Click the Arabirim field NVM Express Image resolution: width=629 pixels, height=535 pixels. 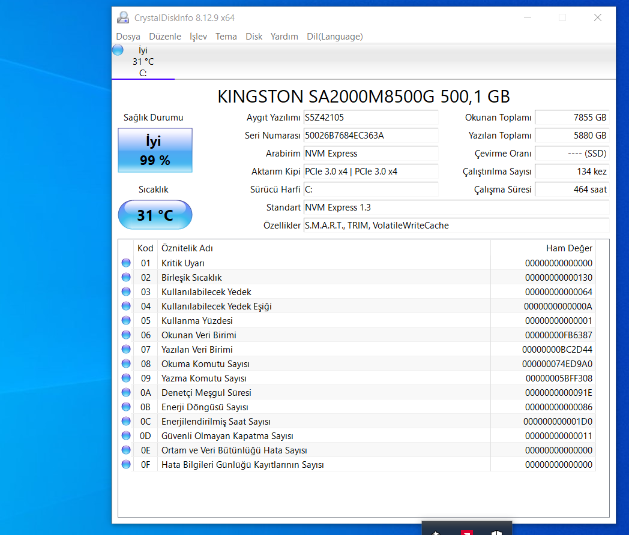(371, 154)
